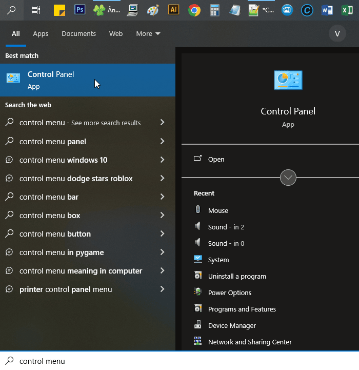359x370 pixels.
Task: Open recent item System
Action: [x=218, y=260]
